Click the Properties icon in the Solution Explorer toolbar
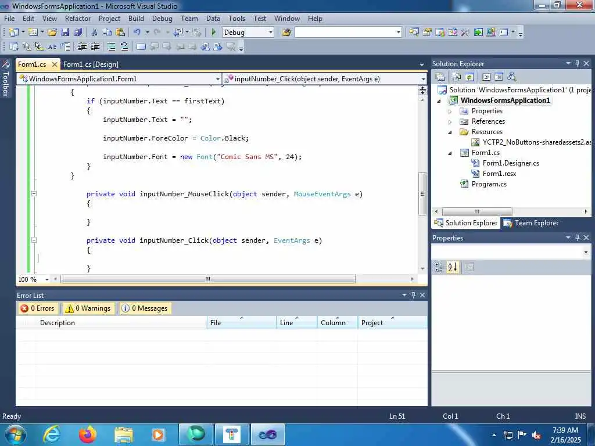This screenshot has width=595, height=446. click(x=440, y=77)
